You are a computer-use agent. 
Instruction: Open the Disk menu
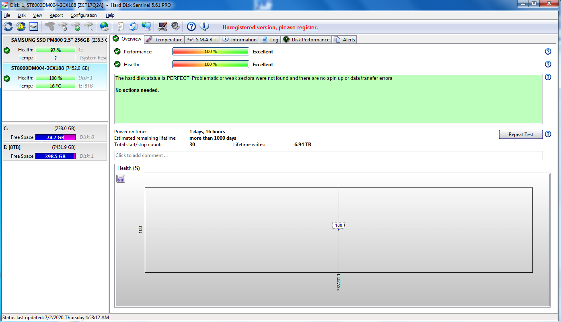22,15
